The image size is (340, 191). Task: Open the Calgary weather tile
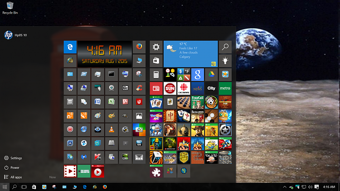(190, 54)
